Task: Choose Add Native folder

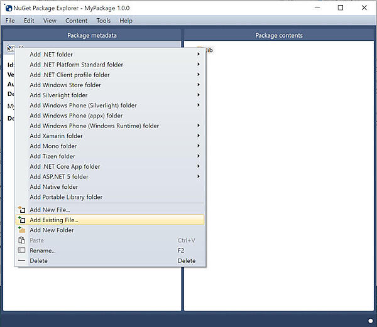Action: 54,187
